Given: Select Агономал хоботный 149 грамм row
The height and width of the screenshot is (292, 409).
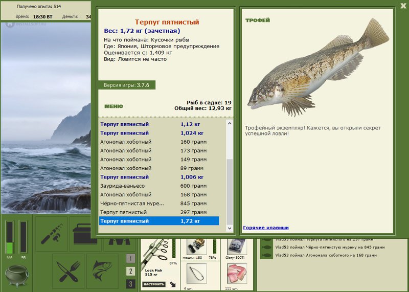Looking at the screenshot, I should 159,160.
